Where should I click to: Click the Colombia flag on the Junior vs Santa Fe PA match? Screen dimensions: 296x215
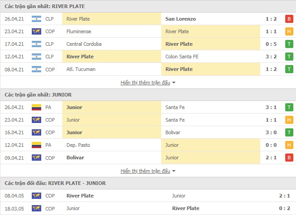tap(36, 107)
